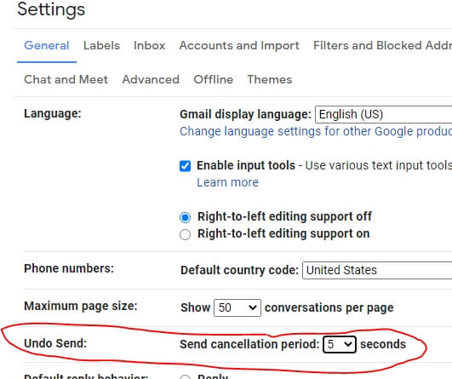
Task: Open the Send cancellation period dropdown
Action: pyautogui.click(x=340, y=344)
